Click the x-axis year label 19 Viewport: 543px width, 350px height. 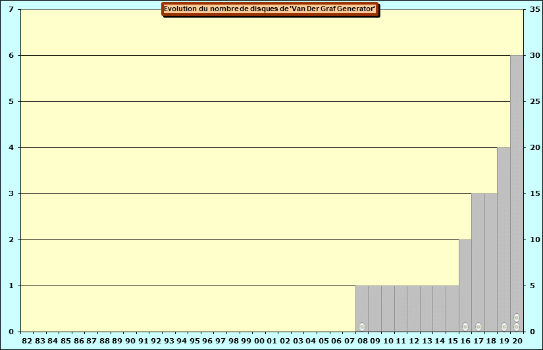click(x=504, y=341)
